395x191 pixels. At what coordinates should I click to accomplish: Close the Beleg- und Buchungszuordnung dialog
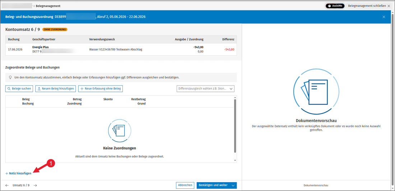pyautogui.click(x=384, y=17)
